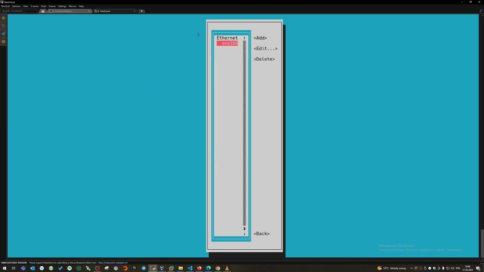The image size is (484, 272).
Task: Open the Tools sidebar icon with red arrows
Action: [3, 26]
